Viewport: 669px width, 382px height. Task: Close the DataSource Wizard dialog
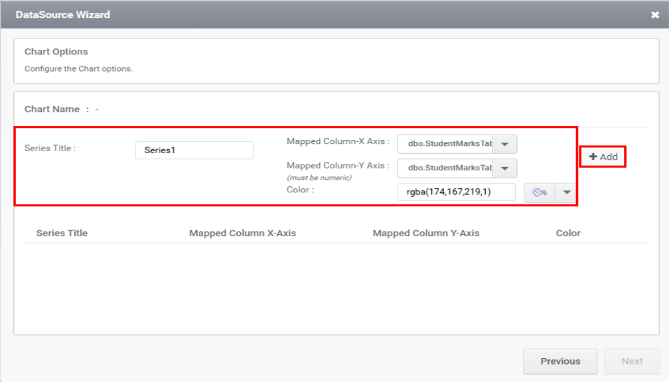pyautogui.click(x=655, y=15)
